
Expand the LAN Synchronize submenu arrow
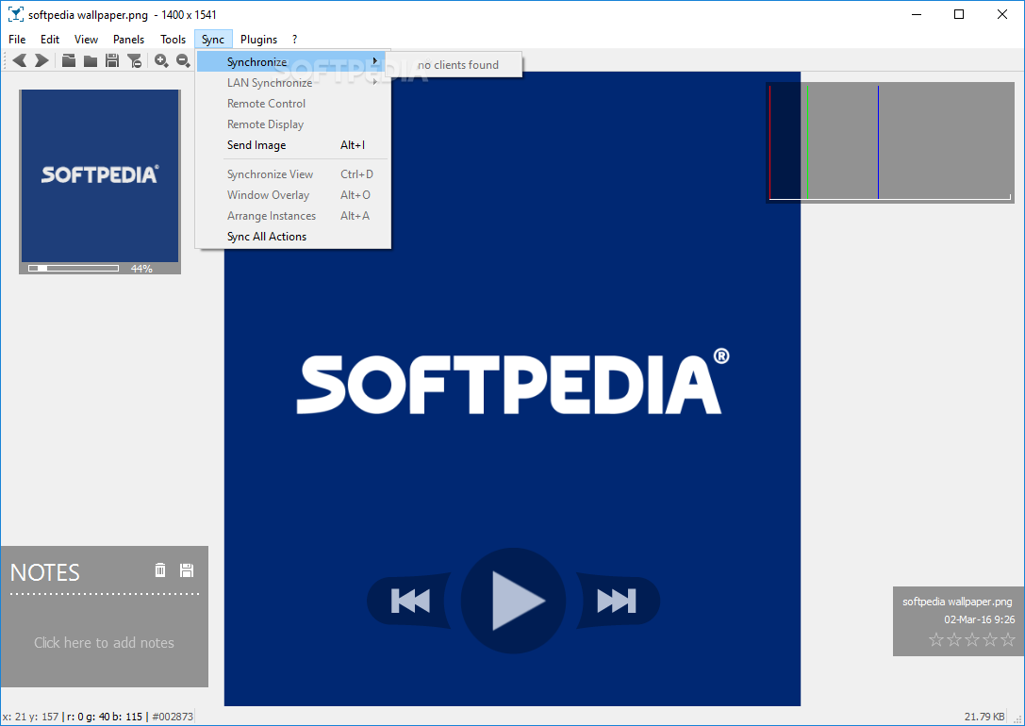375,82
